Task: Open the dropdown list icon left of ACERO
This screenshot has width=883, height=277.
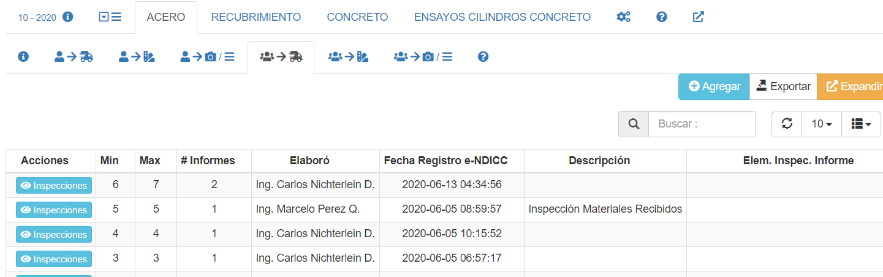Action: (110, 17)
